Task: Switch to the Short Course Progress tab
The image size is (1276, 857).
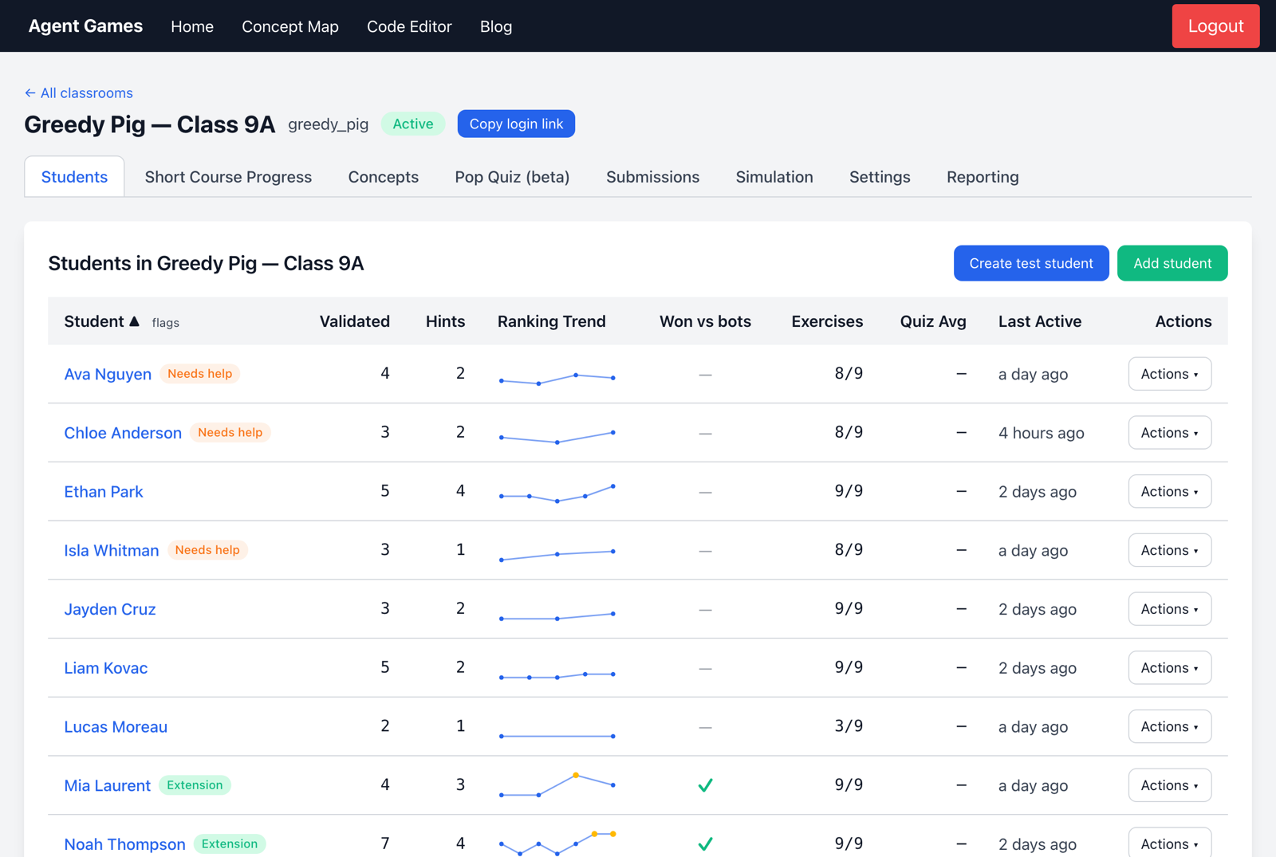Action: point(228,177)
